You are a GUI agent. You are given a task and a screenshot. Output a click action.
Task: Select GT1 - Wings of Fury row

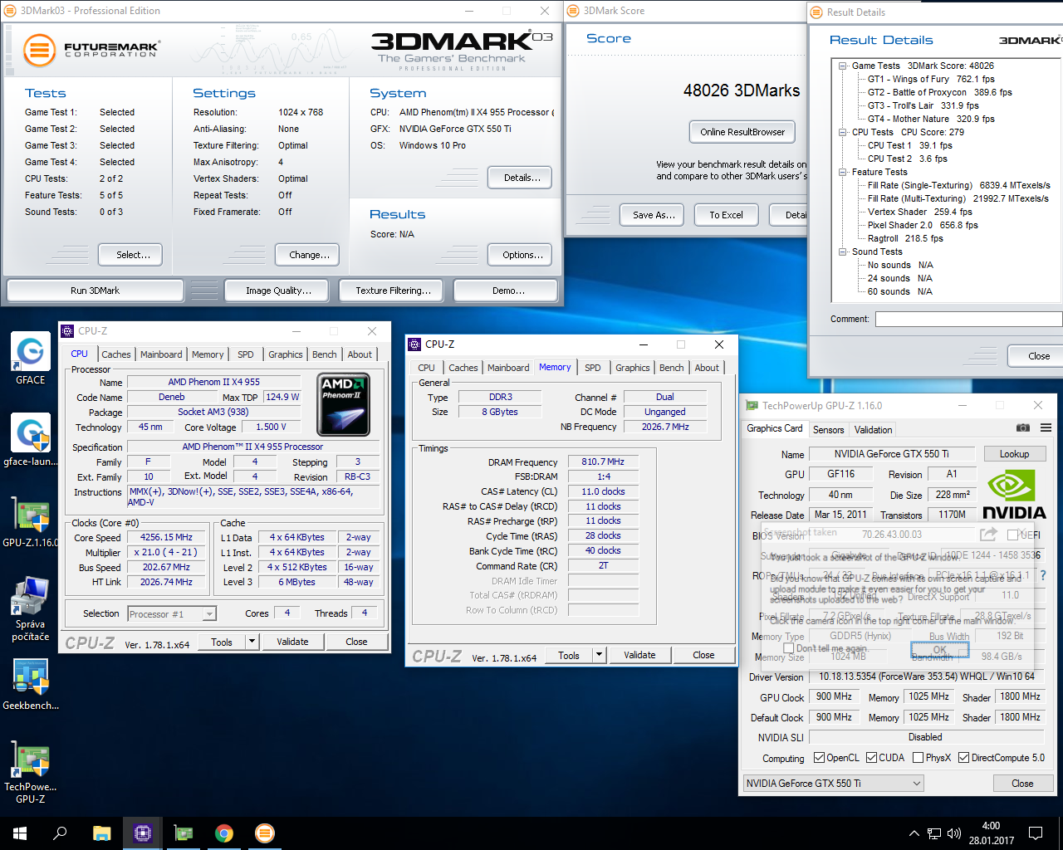point(931,79)
